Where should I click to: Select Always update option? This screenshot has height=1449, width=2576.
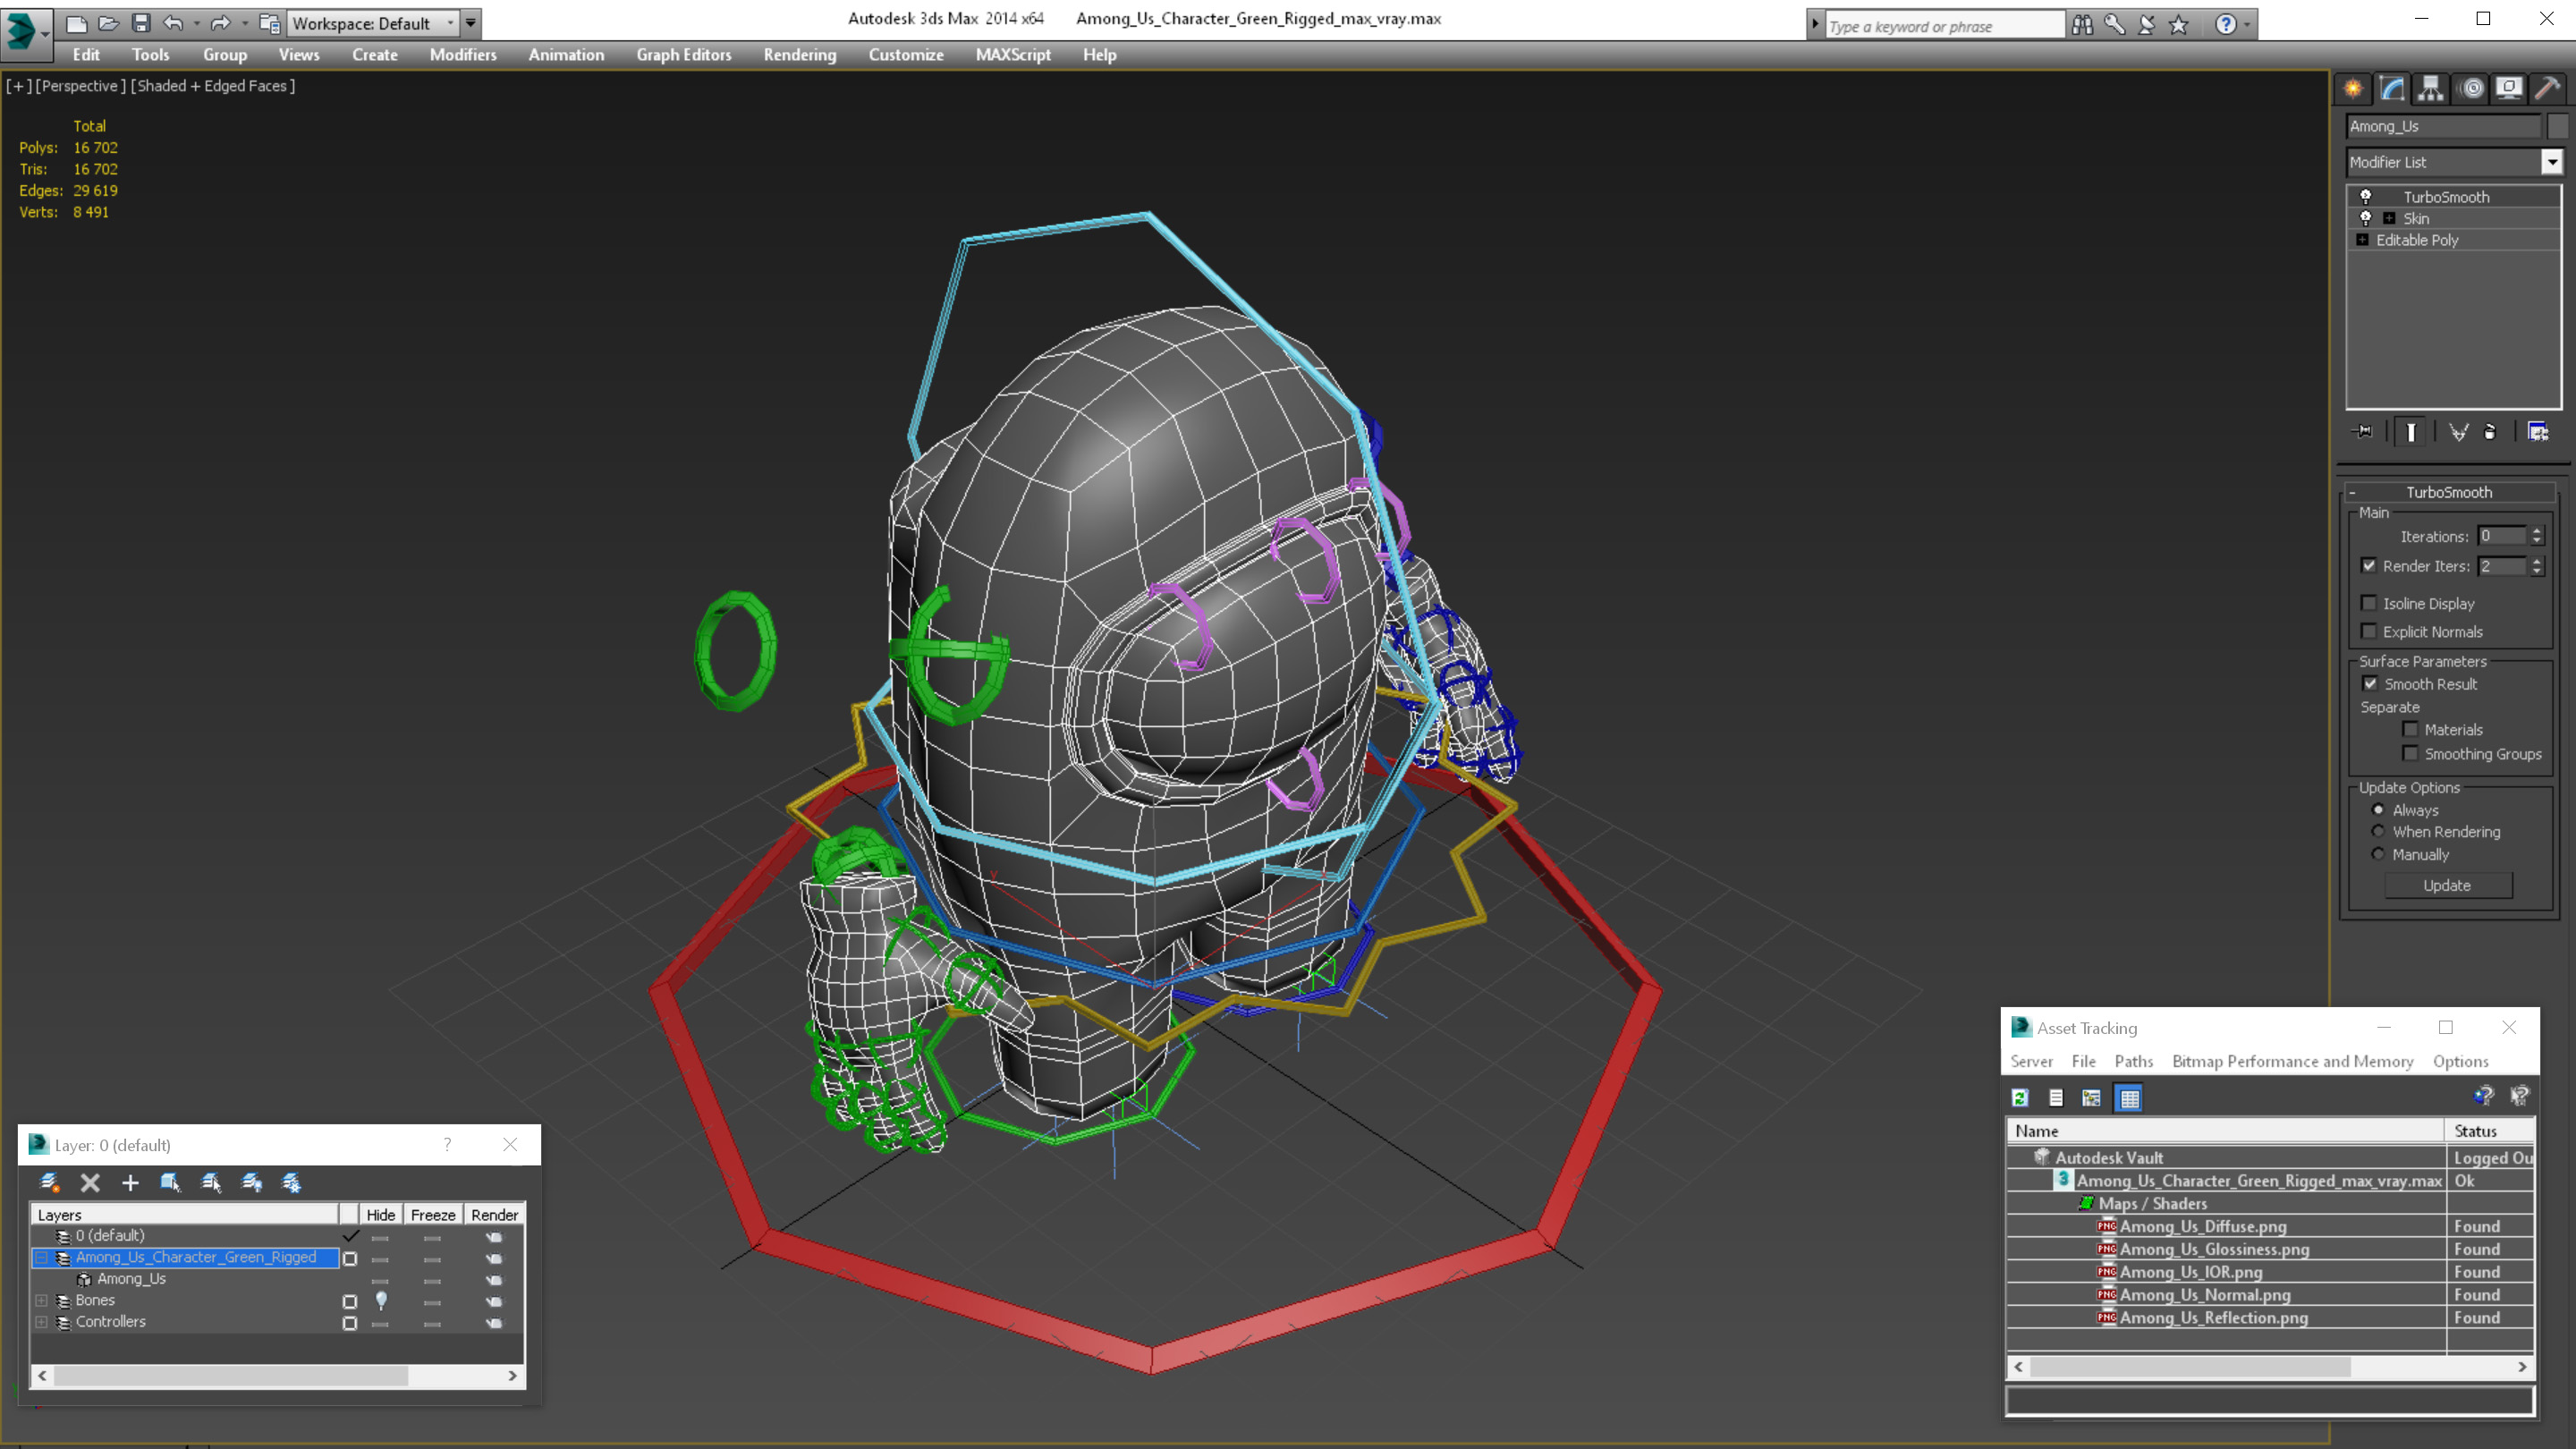tap(2378, 810)
